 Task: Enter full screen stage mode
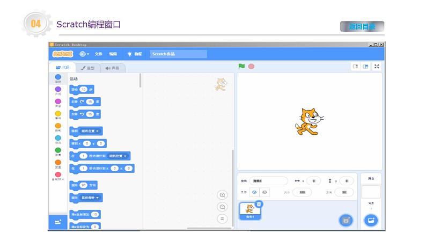[x=377, y=67]
